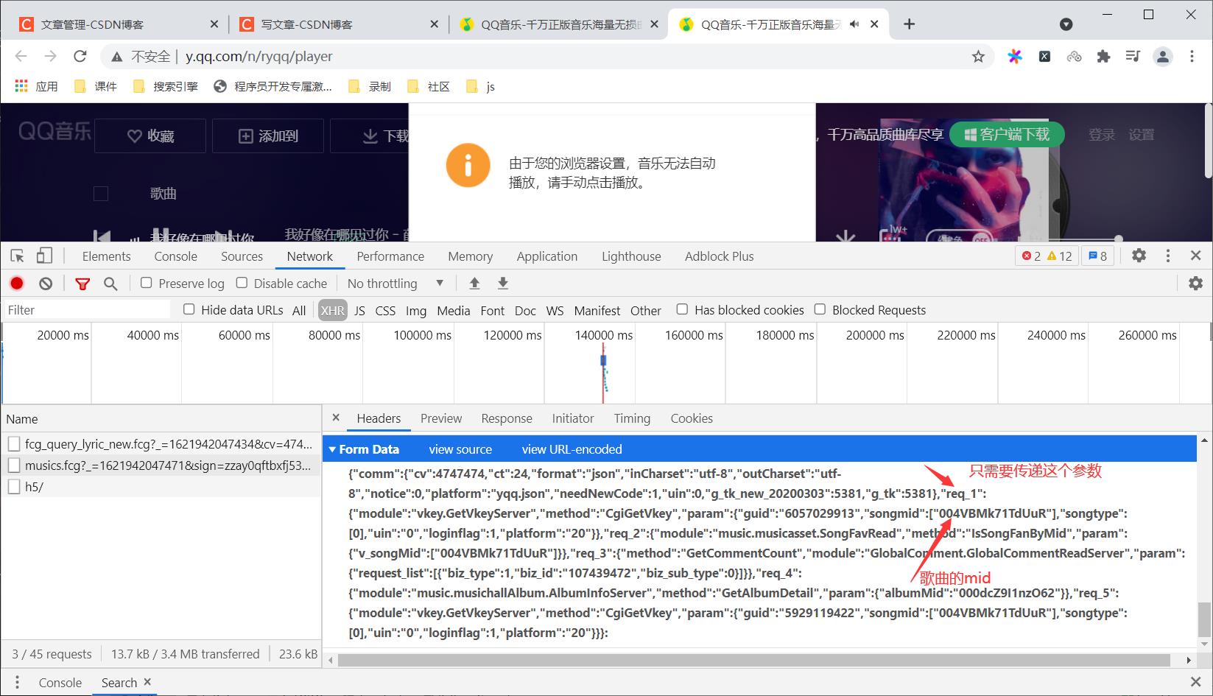
Task: Click the 8 messages issues counter
Action: click(1098, 256)
